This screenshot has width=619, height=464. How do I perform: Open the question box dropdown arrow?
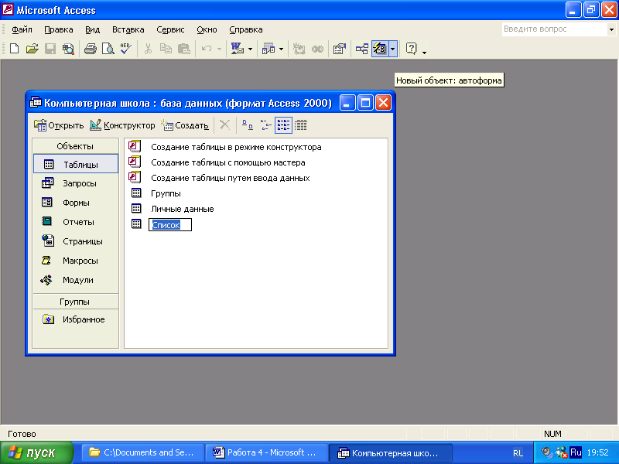coord(611,29)
